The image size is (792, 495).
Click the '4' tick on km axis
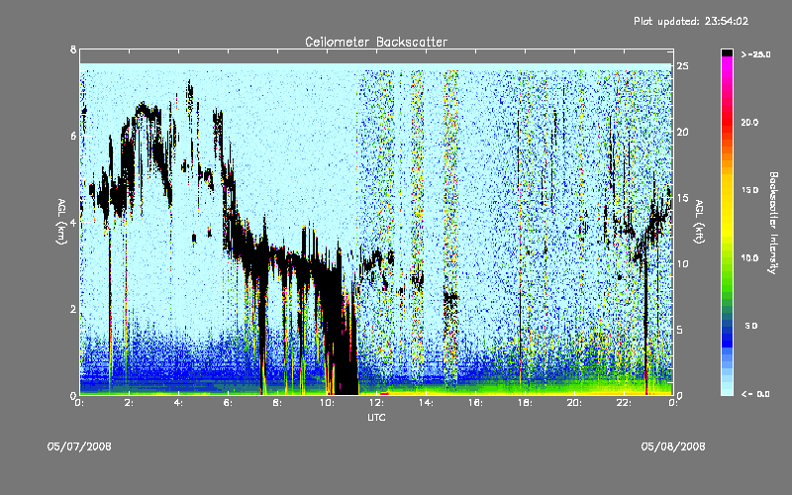[x=73, y=222]
